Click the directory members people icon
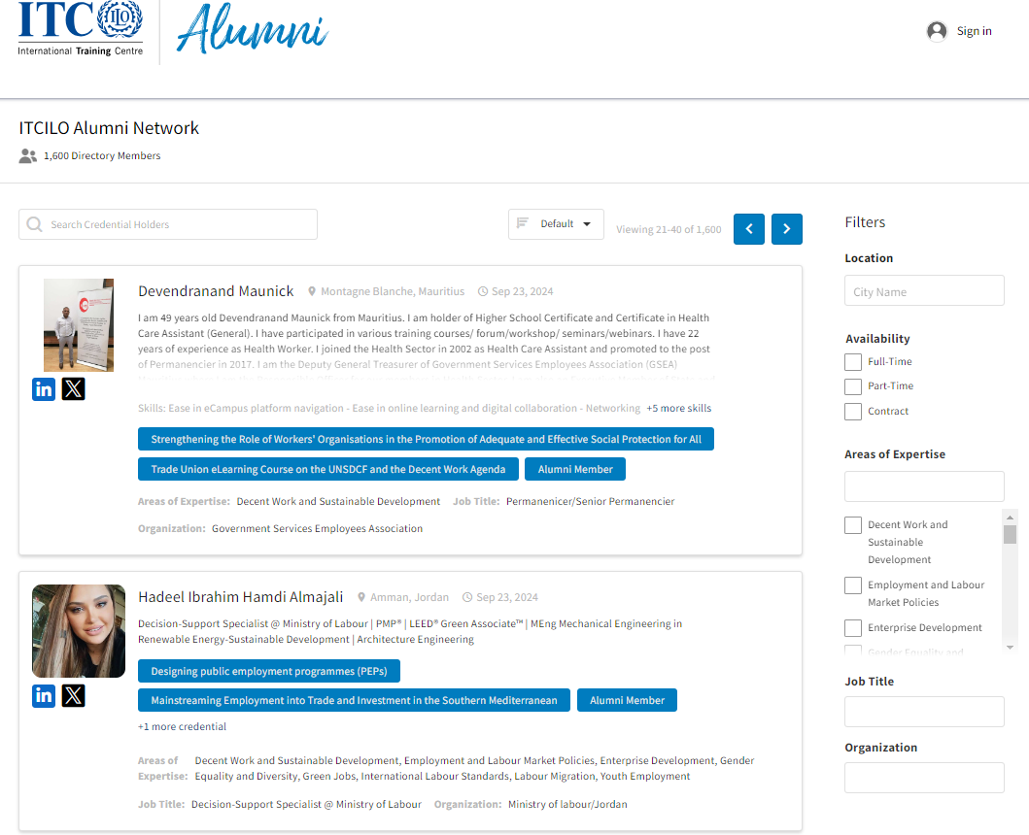 coord(27,155)
